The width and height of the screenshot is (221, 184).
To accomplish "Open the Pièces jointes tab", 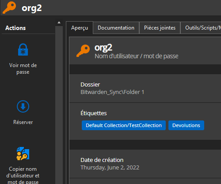I will 160,28.
